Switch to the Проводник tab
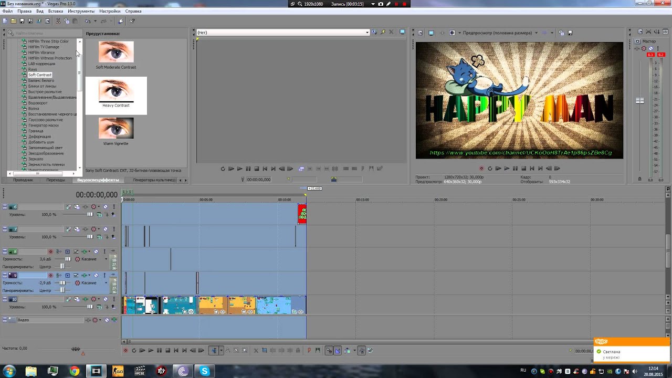This screenshot has height=378, width=672. pos(23,180)
